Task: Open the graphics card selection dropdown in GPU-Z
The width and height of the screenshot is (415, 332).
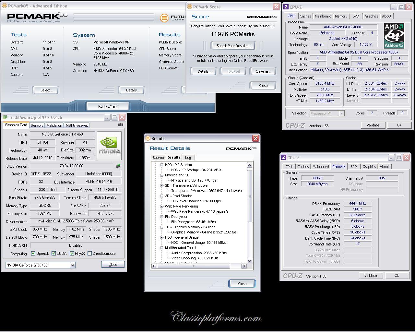Action: 73,265
